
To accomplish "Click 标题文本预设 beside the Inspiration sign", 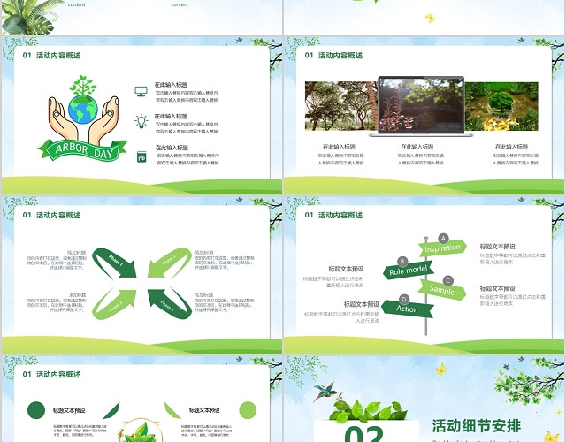I will point(497,247).
